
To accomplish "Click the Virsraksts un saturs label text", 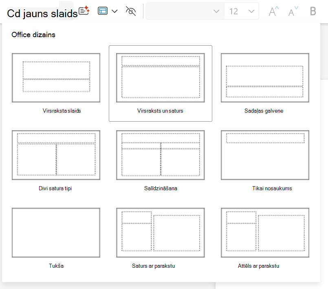I will [x=160, y=111].
